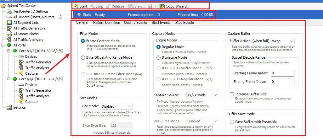
Task: Open Traffic Generator under Port //4/5
Action: pos(38,62)
